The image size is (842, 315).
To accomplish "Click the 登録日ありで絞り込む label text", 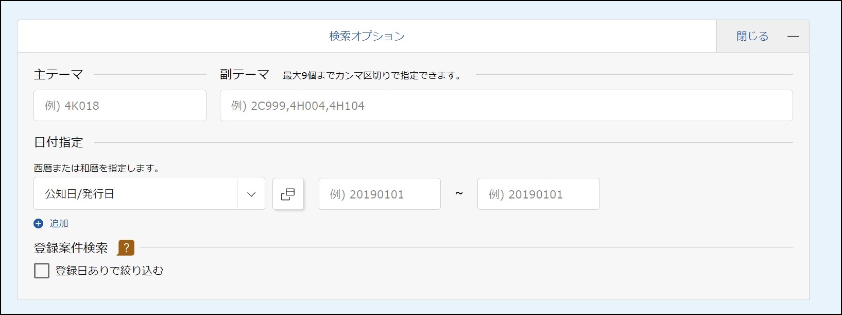I will (x=109, y=271).
